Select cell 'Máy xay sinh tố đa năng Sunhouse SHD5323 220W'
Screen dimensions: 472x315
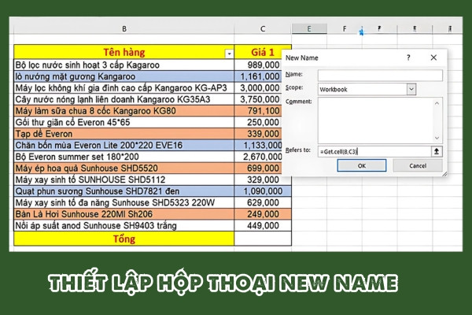tap(124, 202)
